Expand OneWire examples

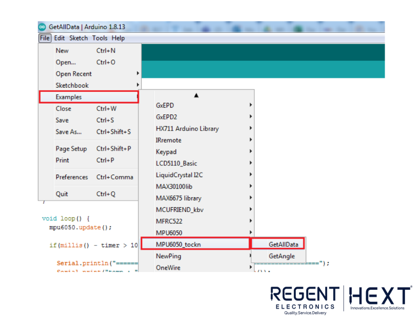197,268
